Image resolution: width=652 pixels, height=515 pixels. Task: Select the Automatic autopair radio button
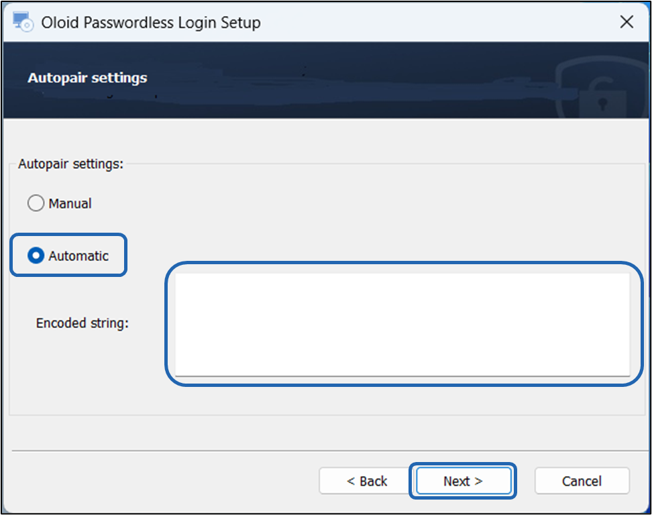(36, 255)
